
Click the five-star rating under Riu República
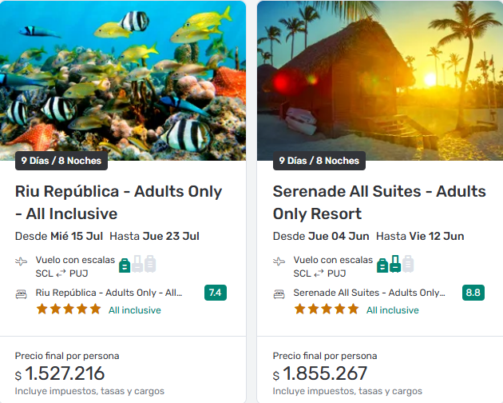(x=69, y=309)
